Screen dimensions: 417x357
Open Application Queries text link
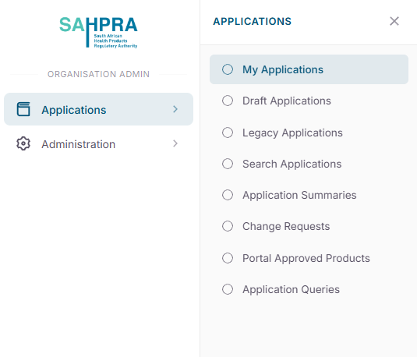point(291,289)
